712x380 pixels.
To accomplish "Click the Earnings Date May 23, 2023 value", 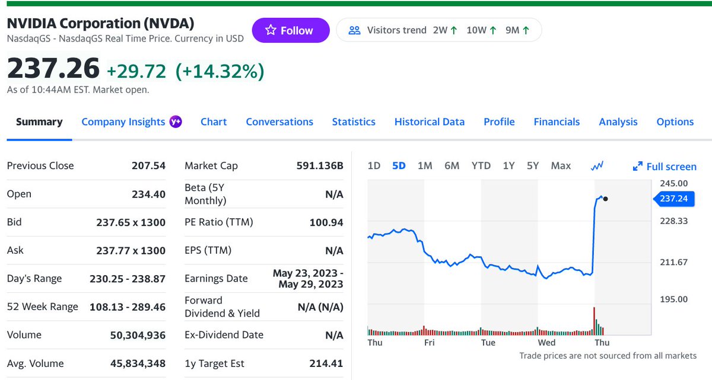I will [x=308, y=279].
